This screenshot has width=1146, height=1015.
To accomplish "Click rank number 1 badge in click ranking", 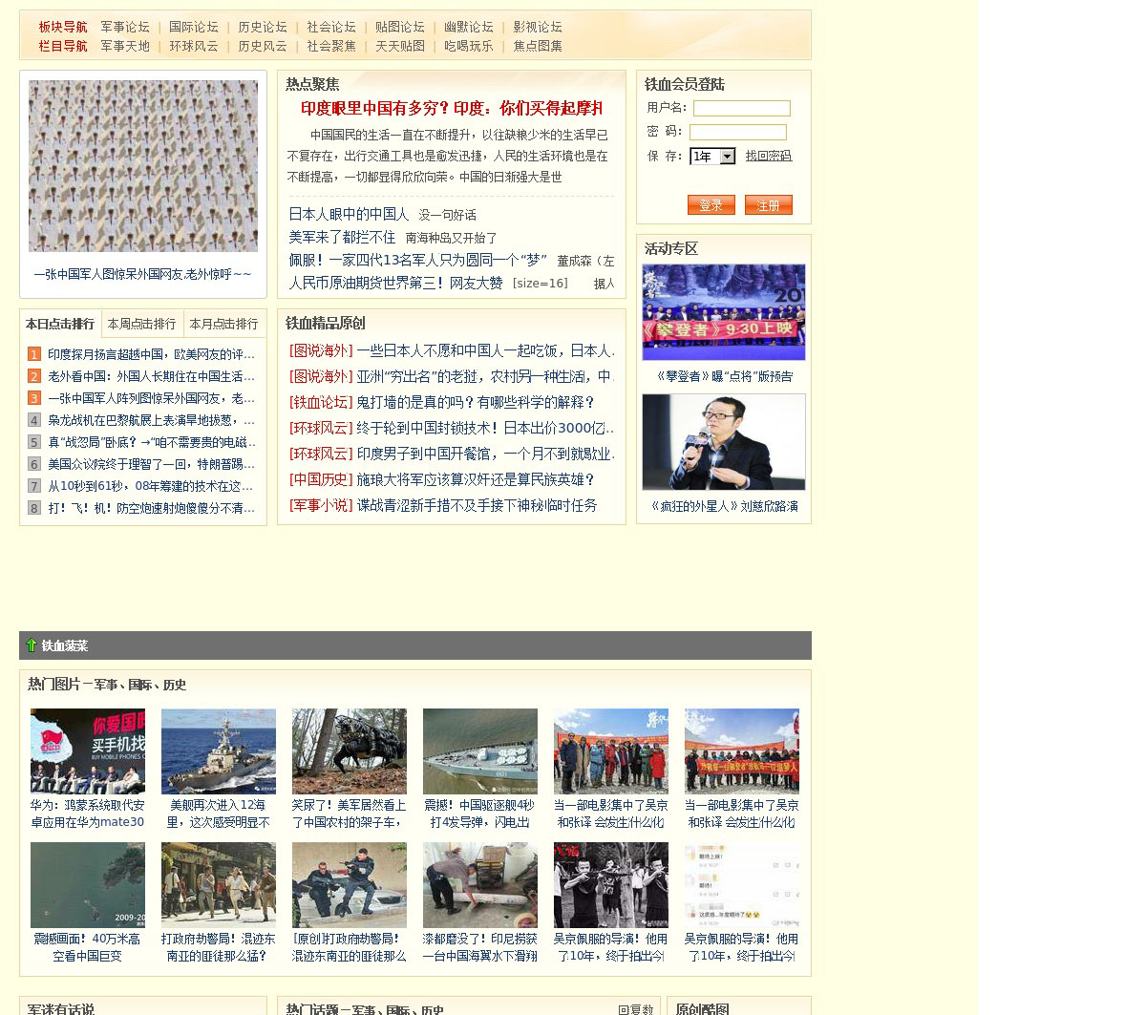I will [x=34, y=354].
